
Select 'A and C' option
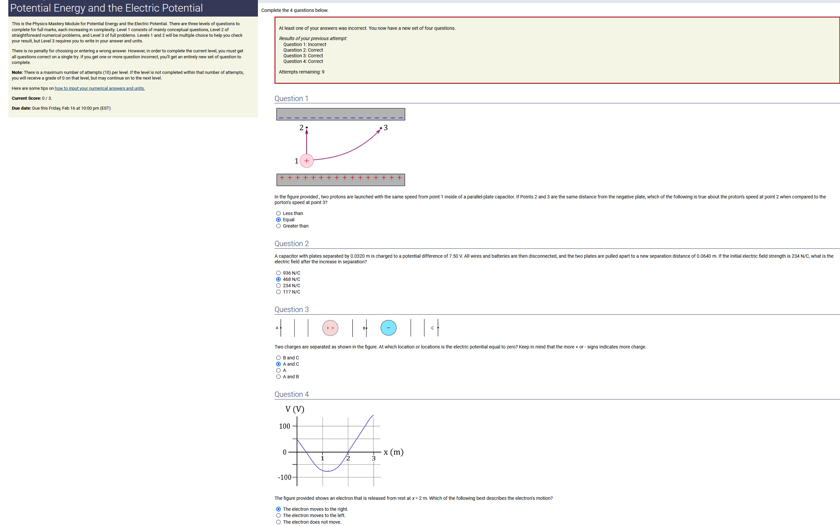(278, 364)
